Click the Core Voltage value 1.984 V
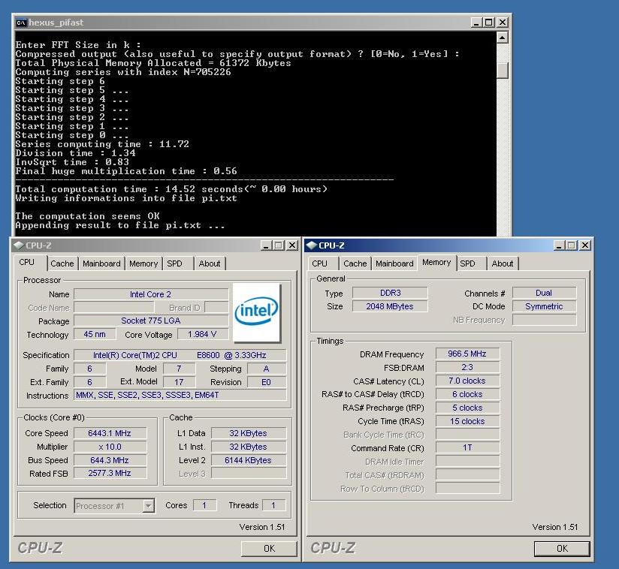619x569 pixels. pyautogui.click(x=203, y=334)
